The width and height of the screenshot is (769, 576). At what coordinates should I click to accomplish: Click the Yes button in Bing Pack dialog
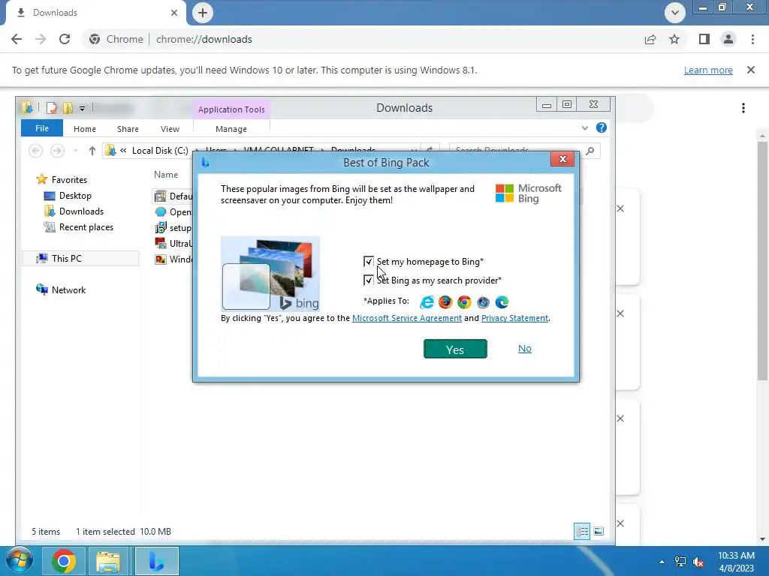pos(455,349)
